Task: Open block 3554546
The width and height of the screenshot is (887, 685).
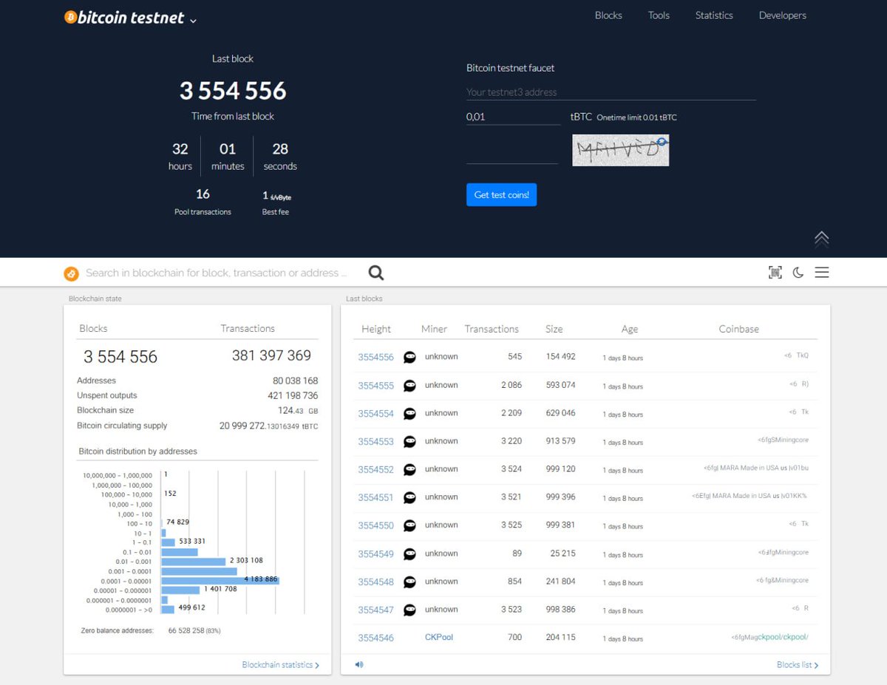Action: point(376,638)
